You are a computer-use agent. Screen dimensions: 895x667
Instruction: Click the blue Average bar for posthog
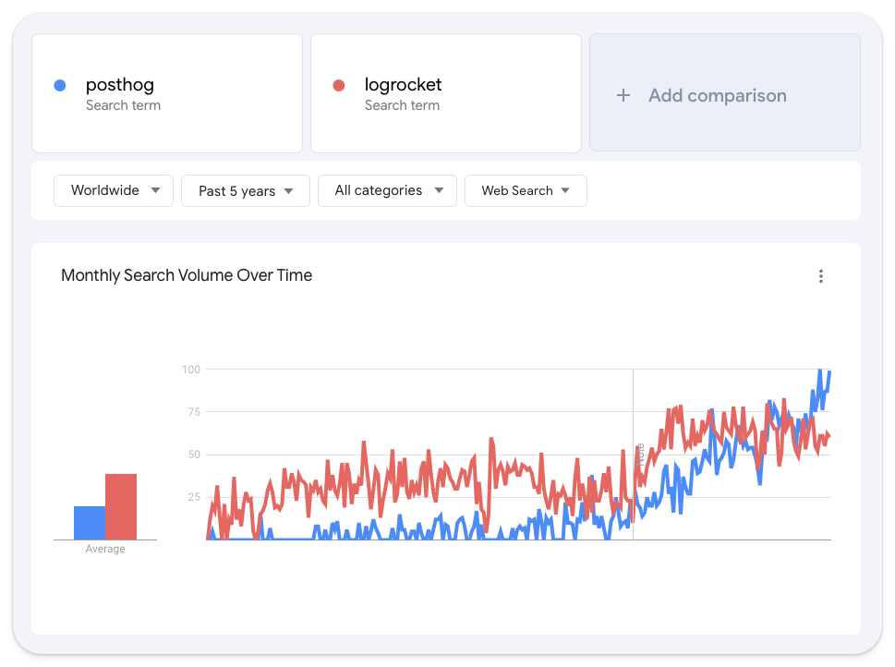pos(88,521)
